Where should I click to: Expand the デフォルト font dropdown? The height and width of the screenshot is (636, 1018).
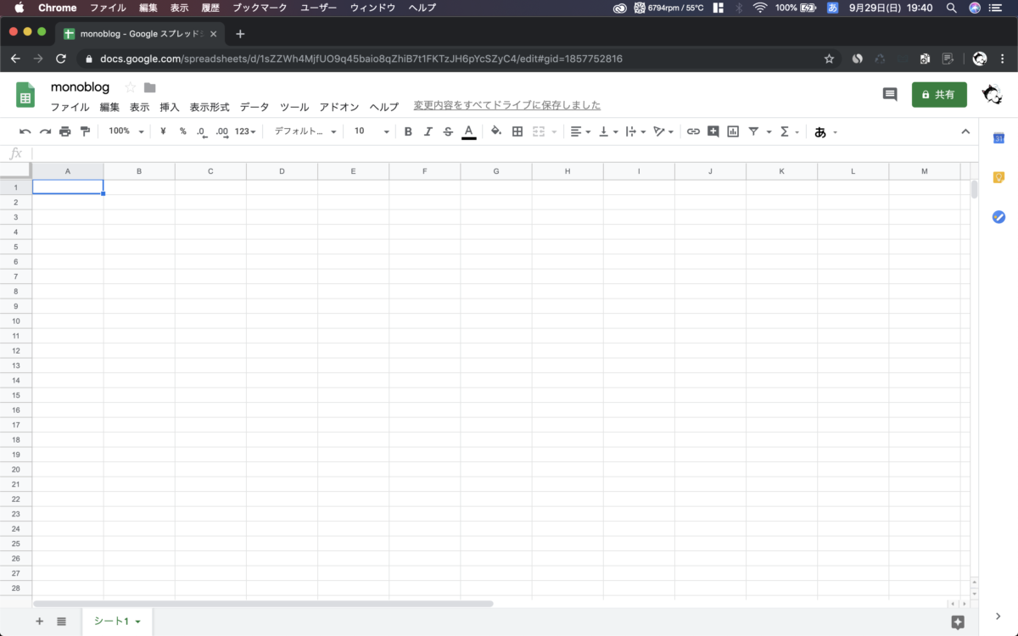click(305, 131)
